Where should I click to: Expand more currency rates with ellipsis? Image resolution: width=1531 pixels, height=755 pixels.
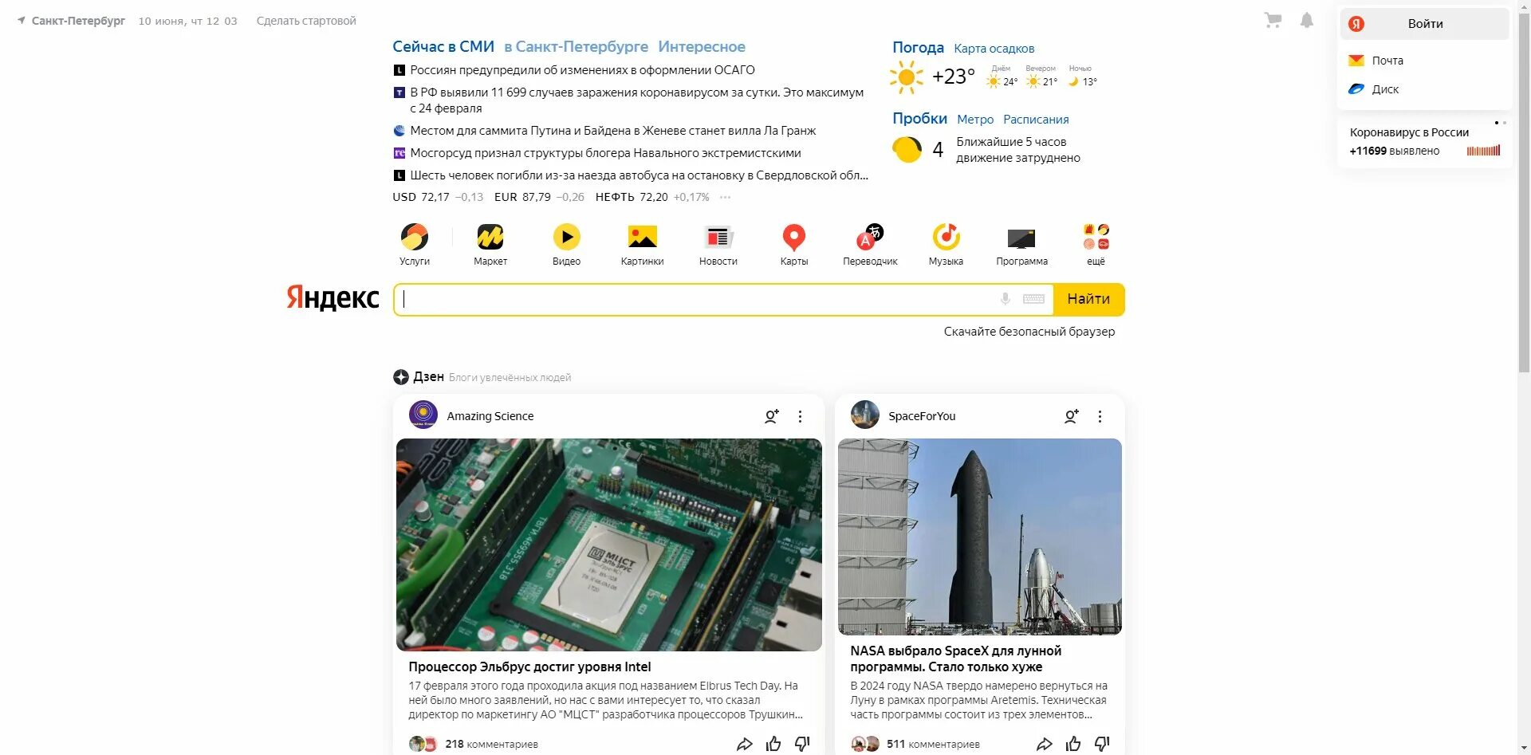725,197
